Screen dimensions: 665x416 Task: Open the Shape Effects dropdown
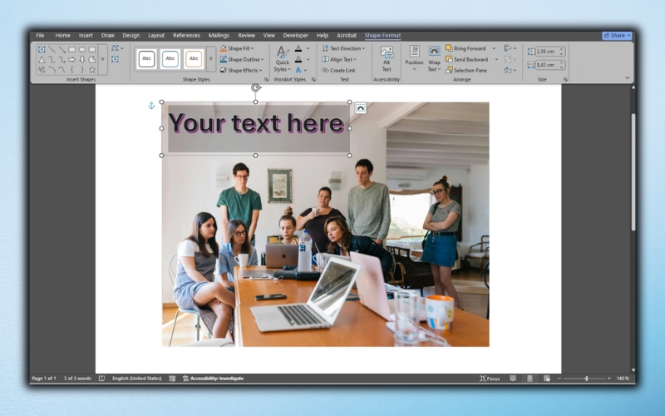[241, 71]
